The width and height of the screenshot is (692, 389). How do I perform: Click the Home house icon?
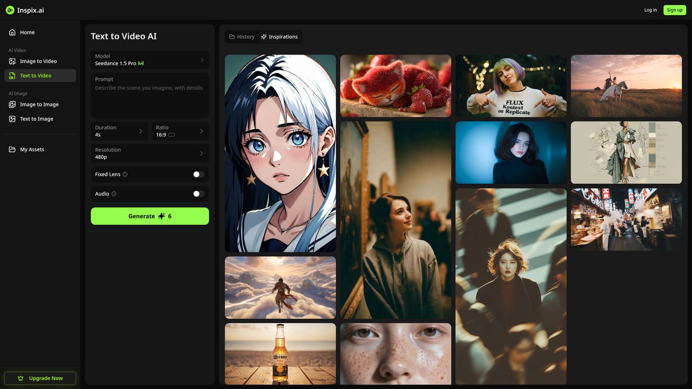click(x=12, y=32)
